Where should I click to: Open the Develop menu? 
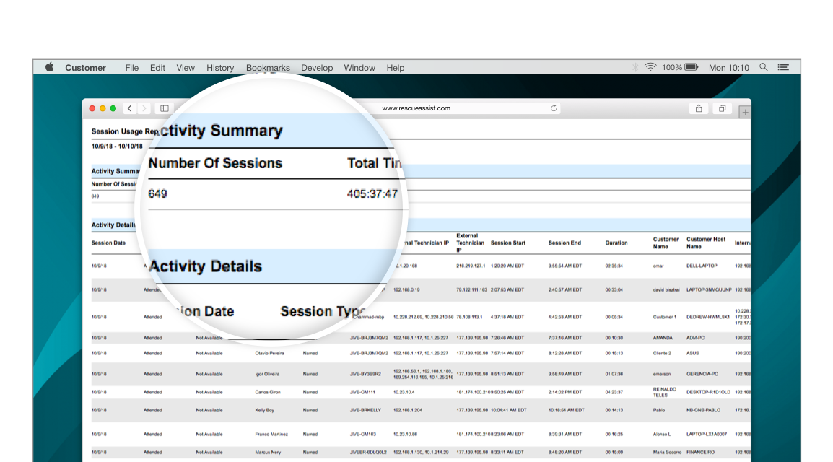tap(317, 68)
